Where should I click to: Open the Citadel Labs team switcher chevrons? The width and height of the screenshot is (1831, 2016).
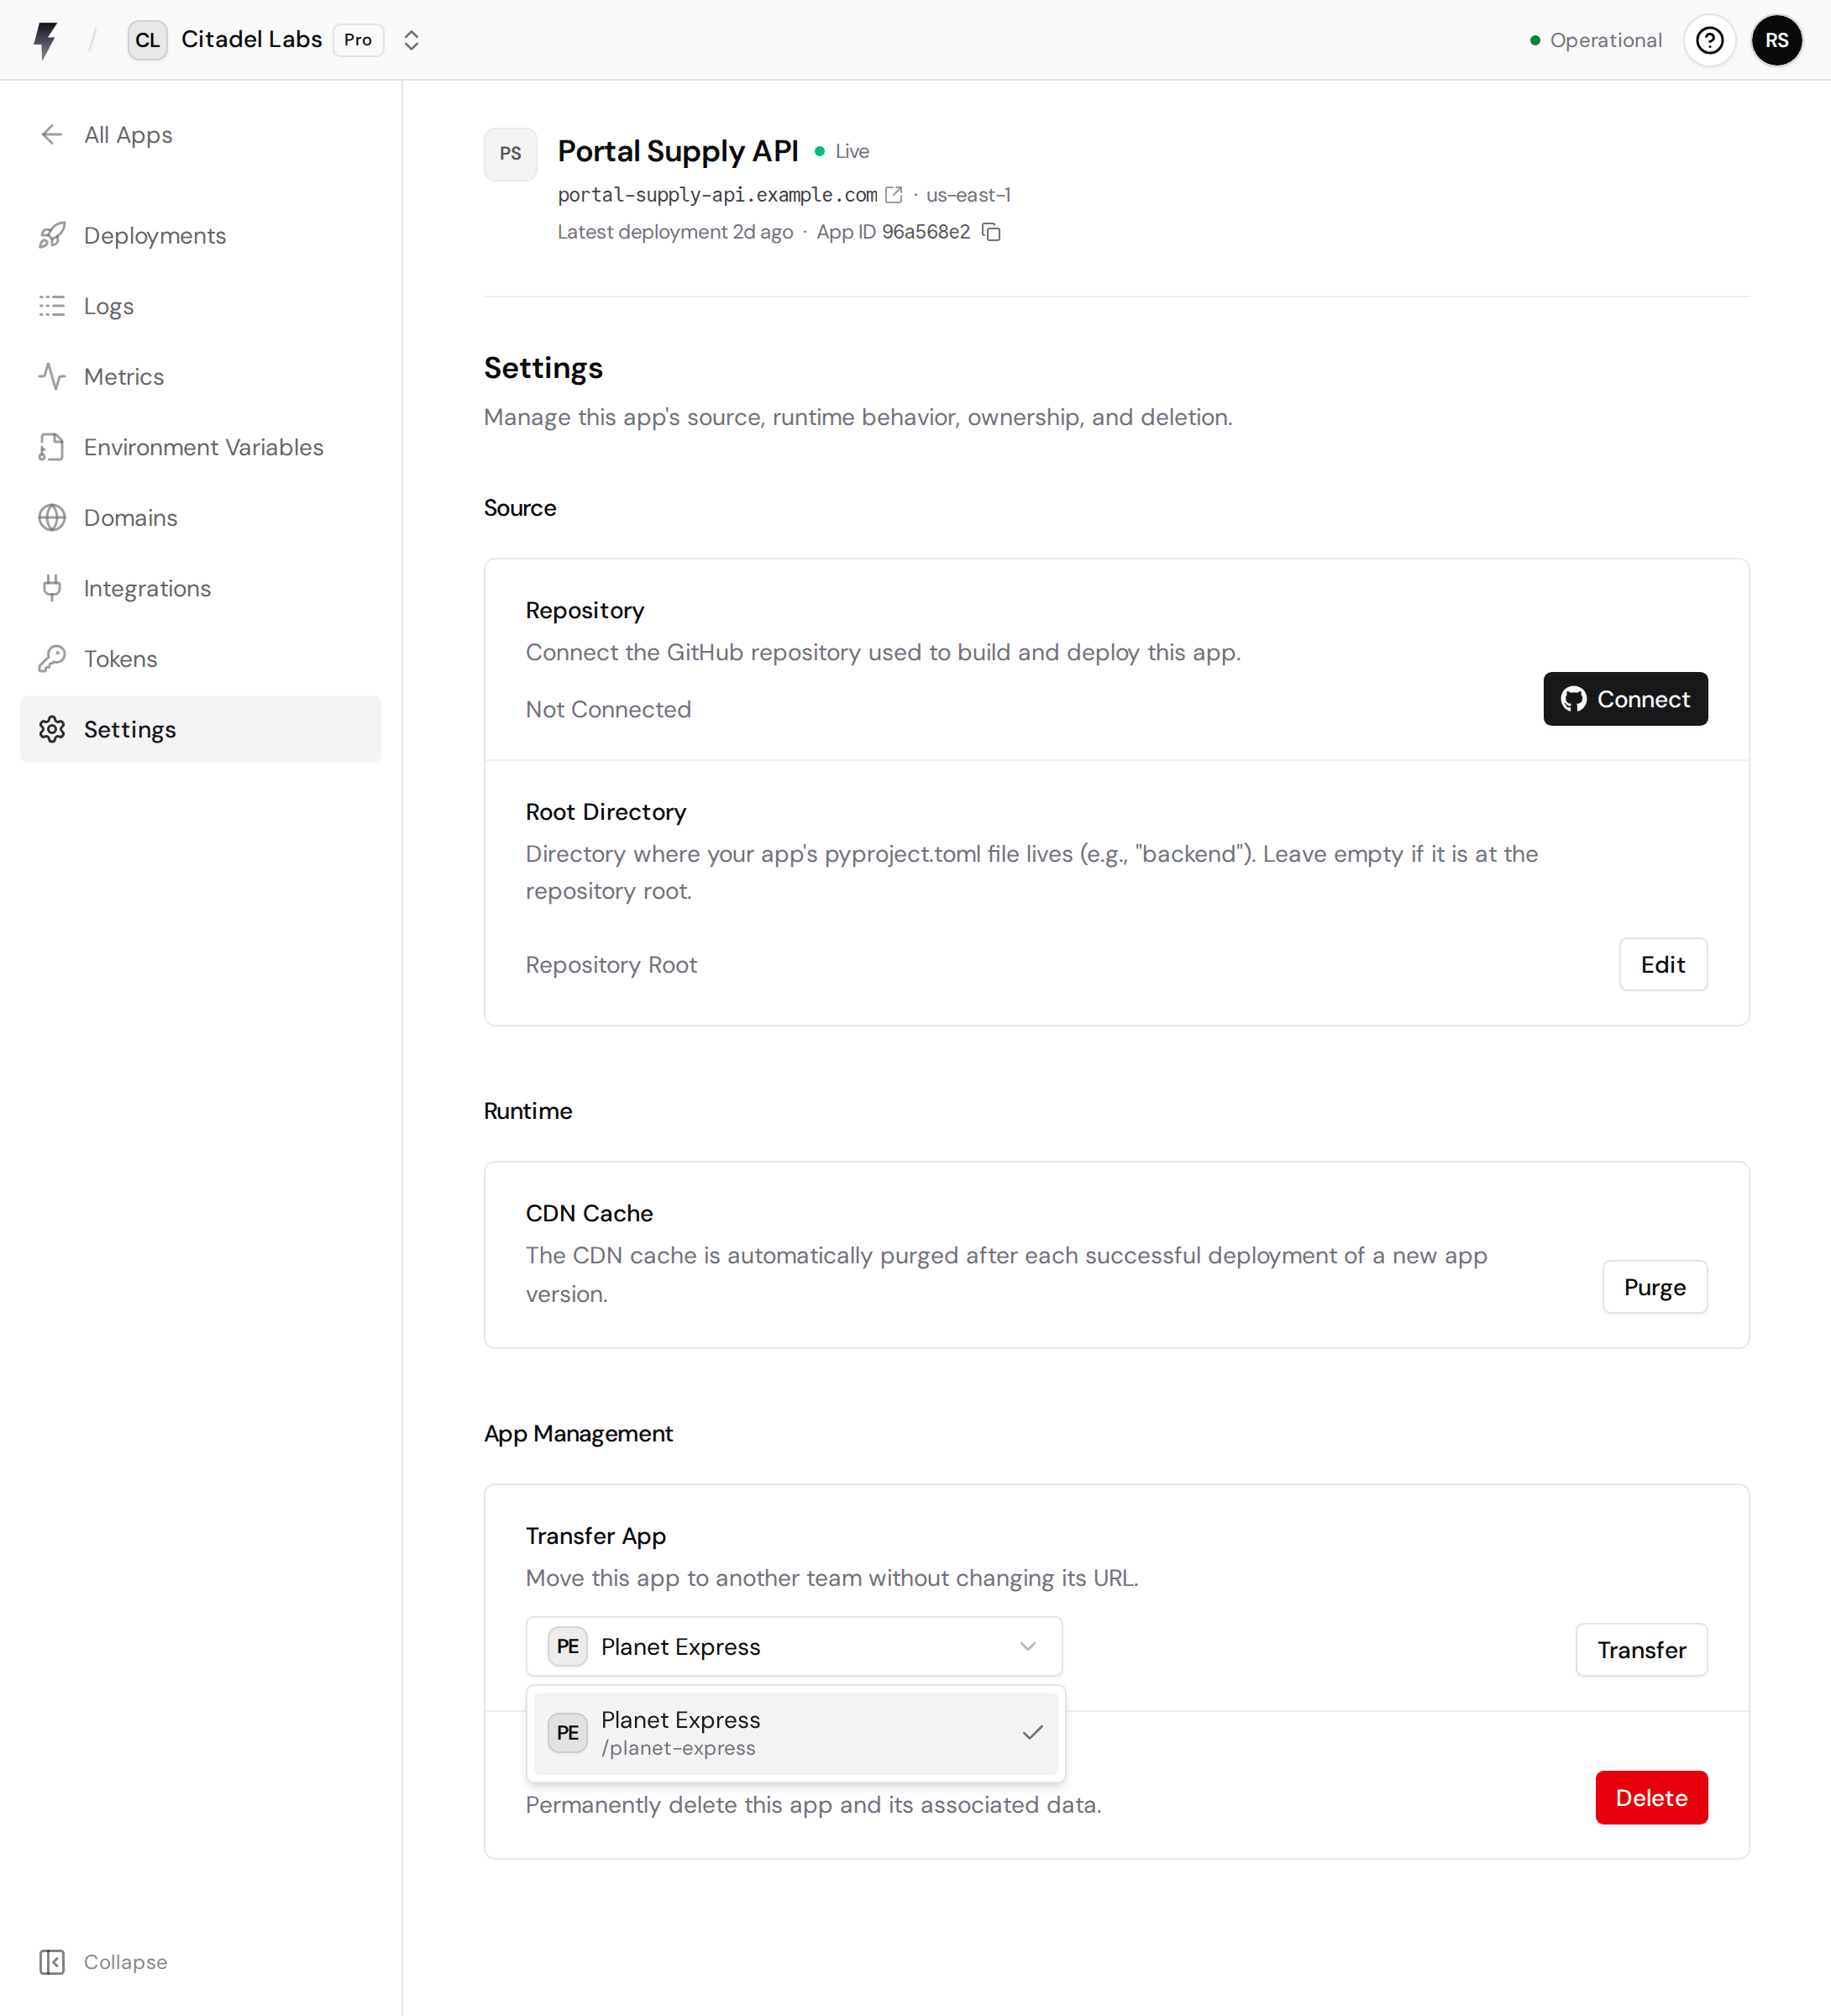[x=411, y=40]
